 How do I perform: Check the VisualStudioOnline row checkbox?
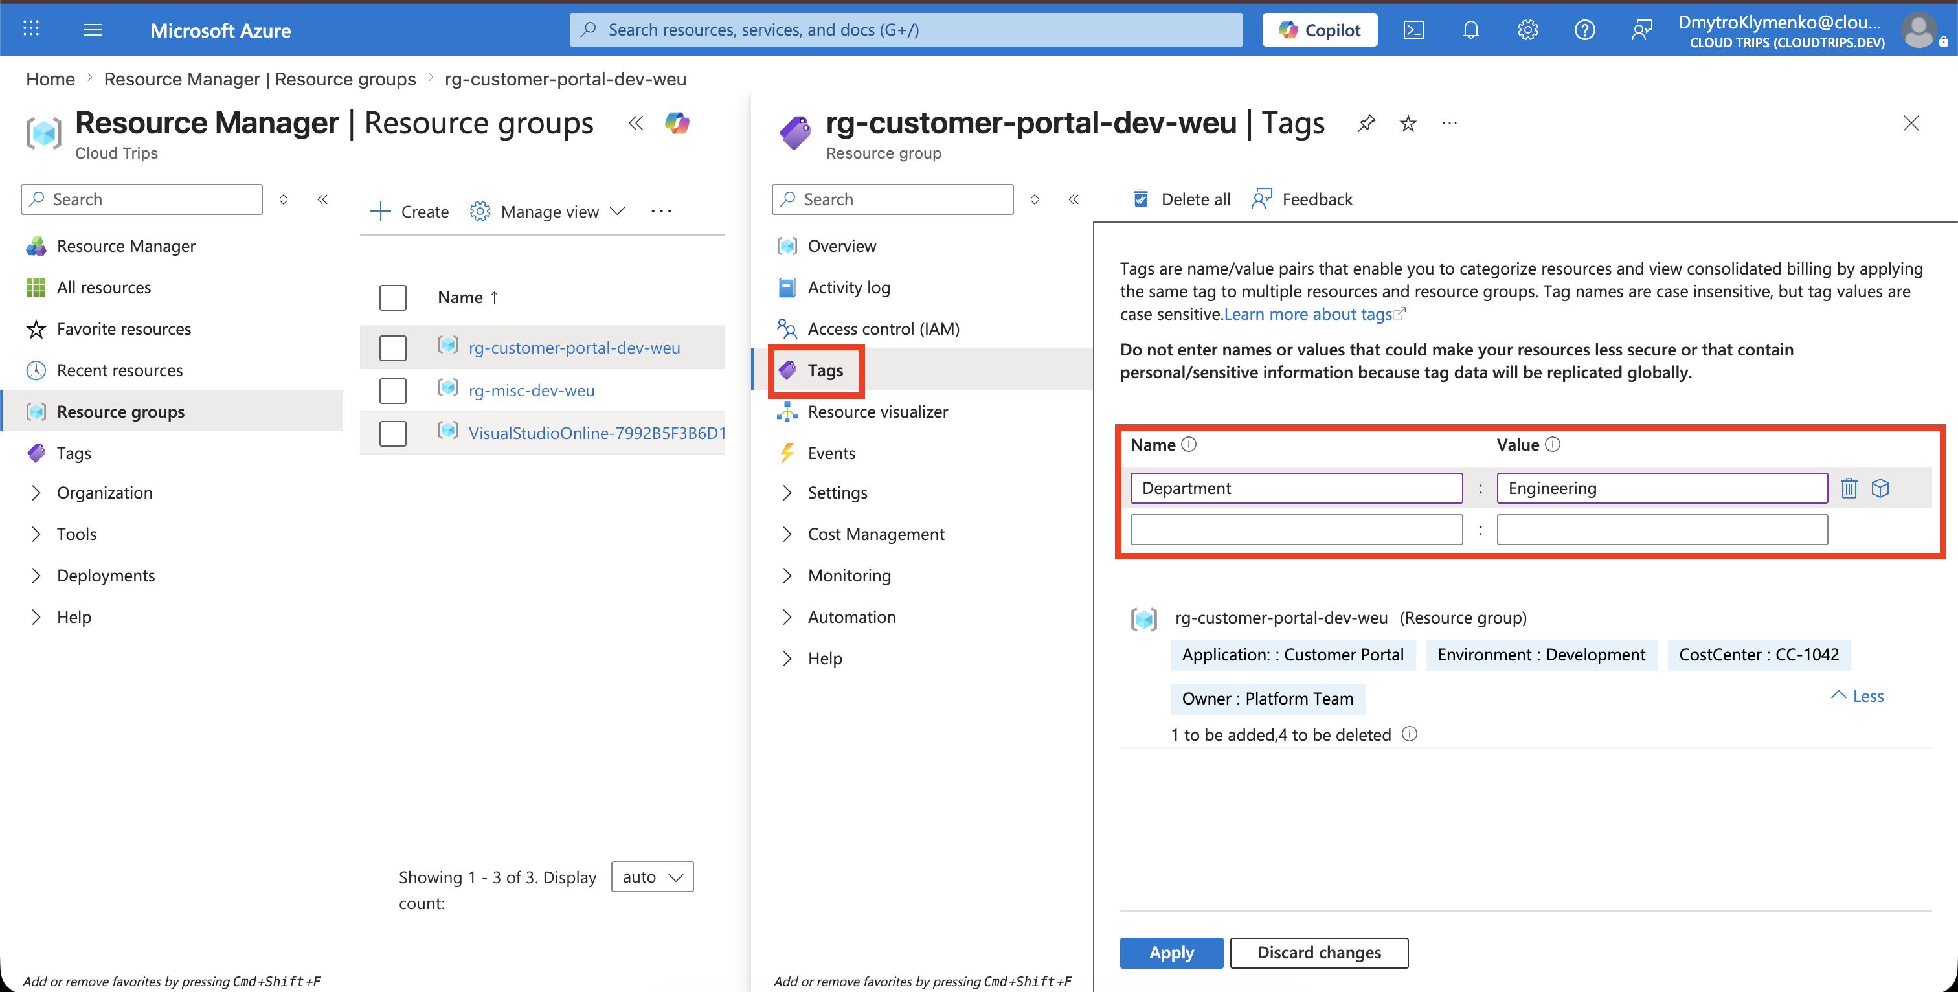[393, 433]
